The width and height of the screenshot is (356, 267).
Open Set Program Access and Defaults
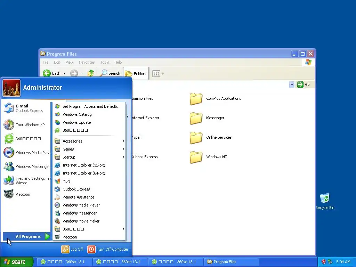click(x=89, y=106)
